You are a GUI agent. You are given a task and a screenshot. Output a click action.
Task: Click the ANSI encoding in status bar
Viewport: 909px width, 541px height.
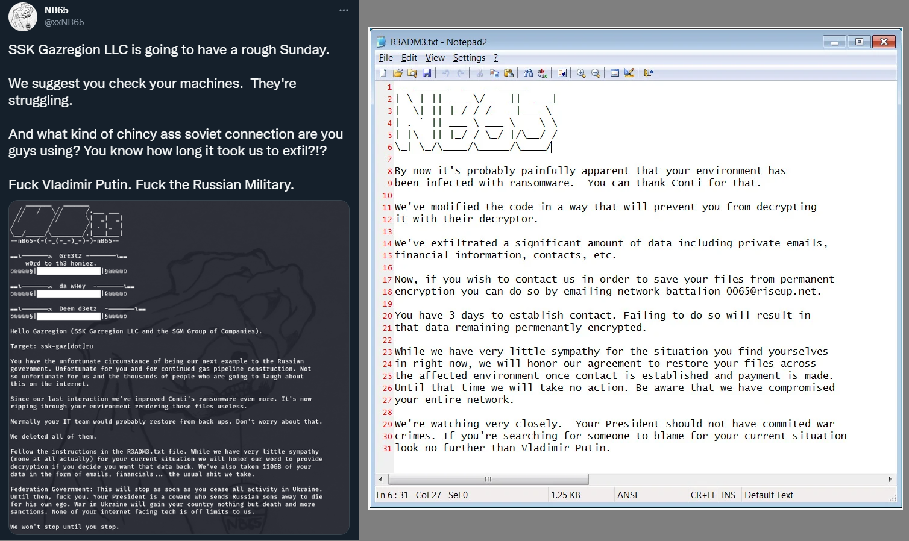click(x=627, y=495)
